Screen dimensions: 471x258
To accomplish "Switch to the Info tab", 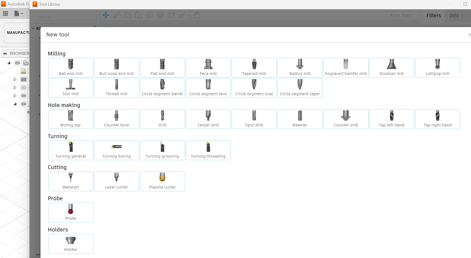I will [454, 16].
